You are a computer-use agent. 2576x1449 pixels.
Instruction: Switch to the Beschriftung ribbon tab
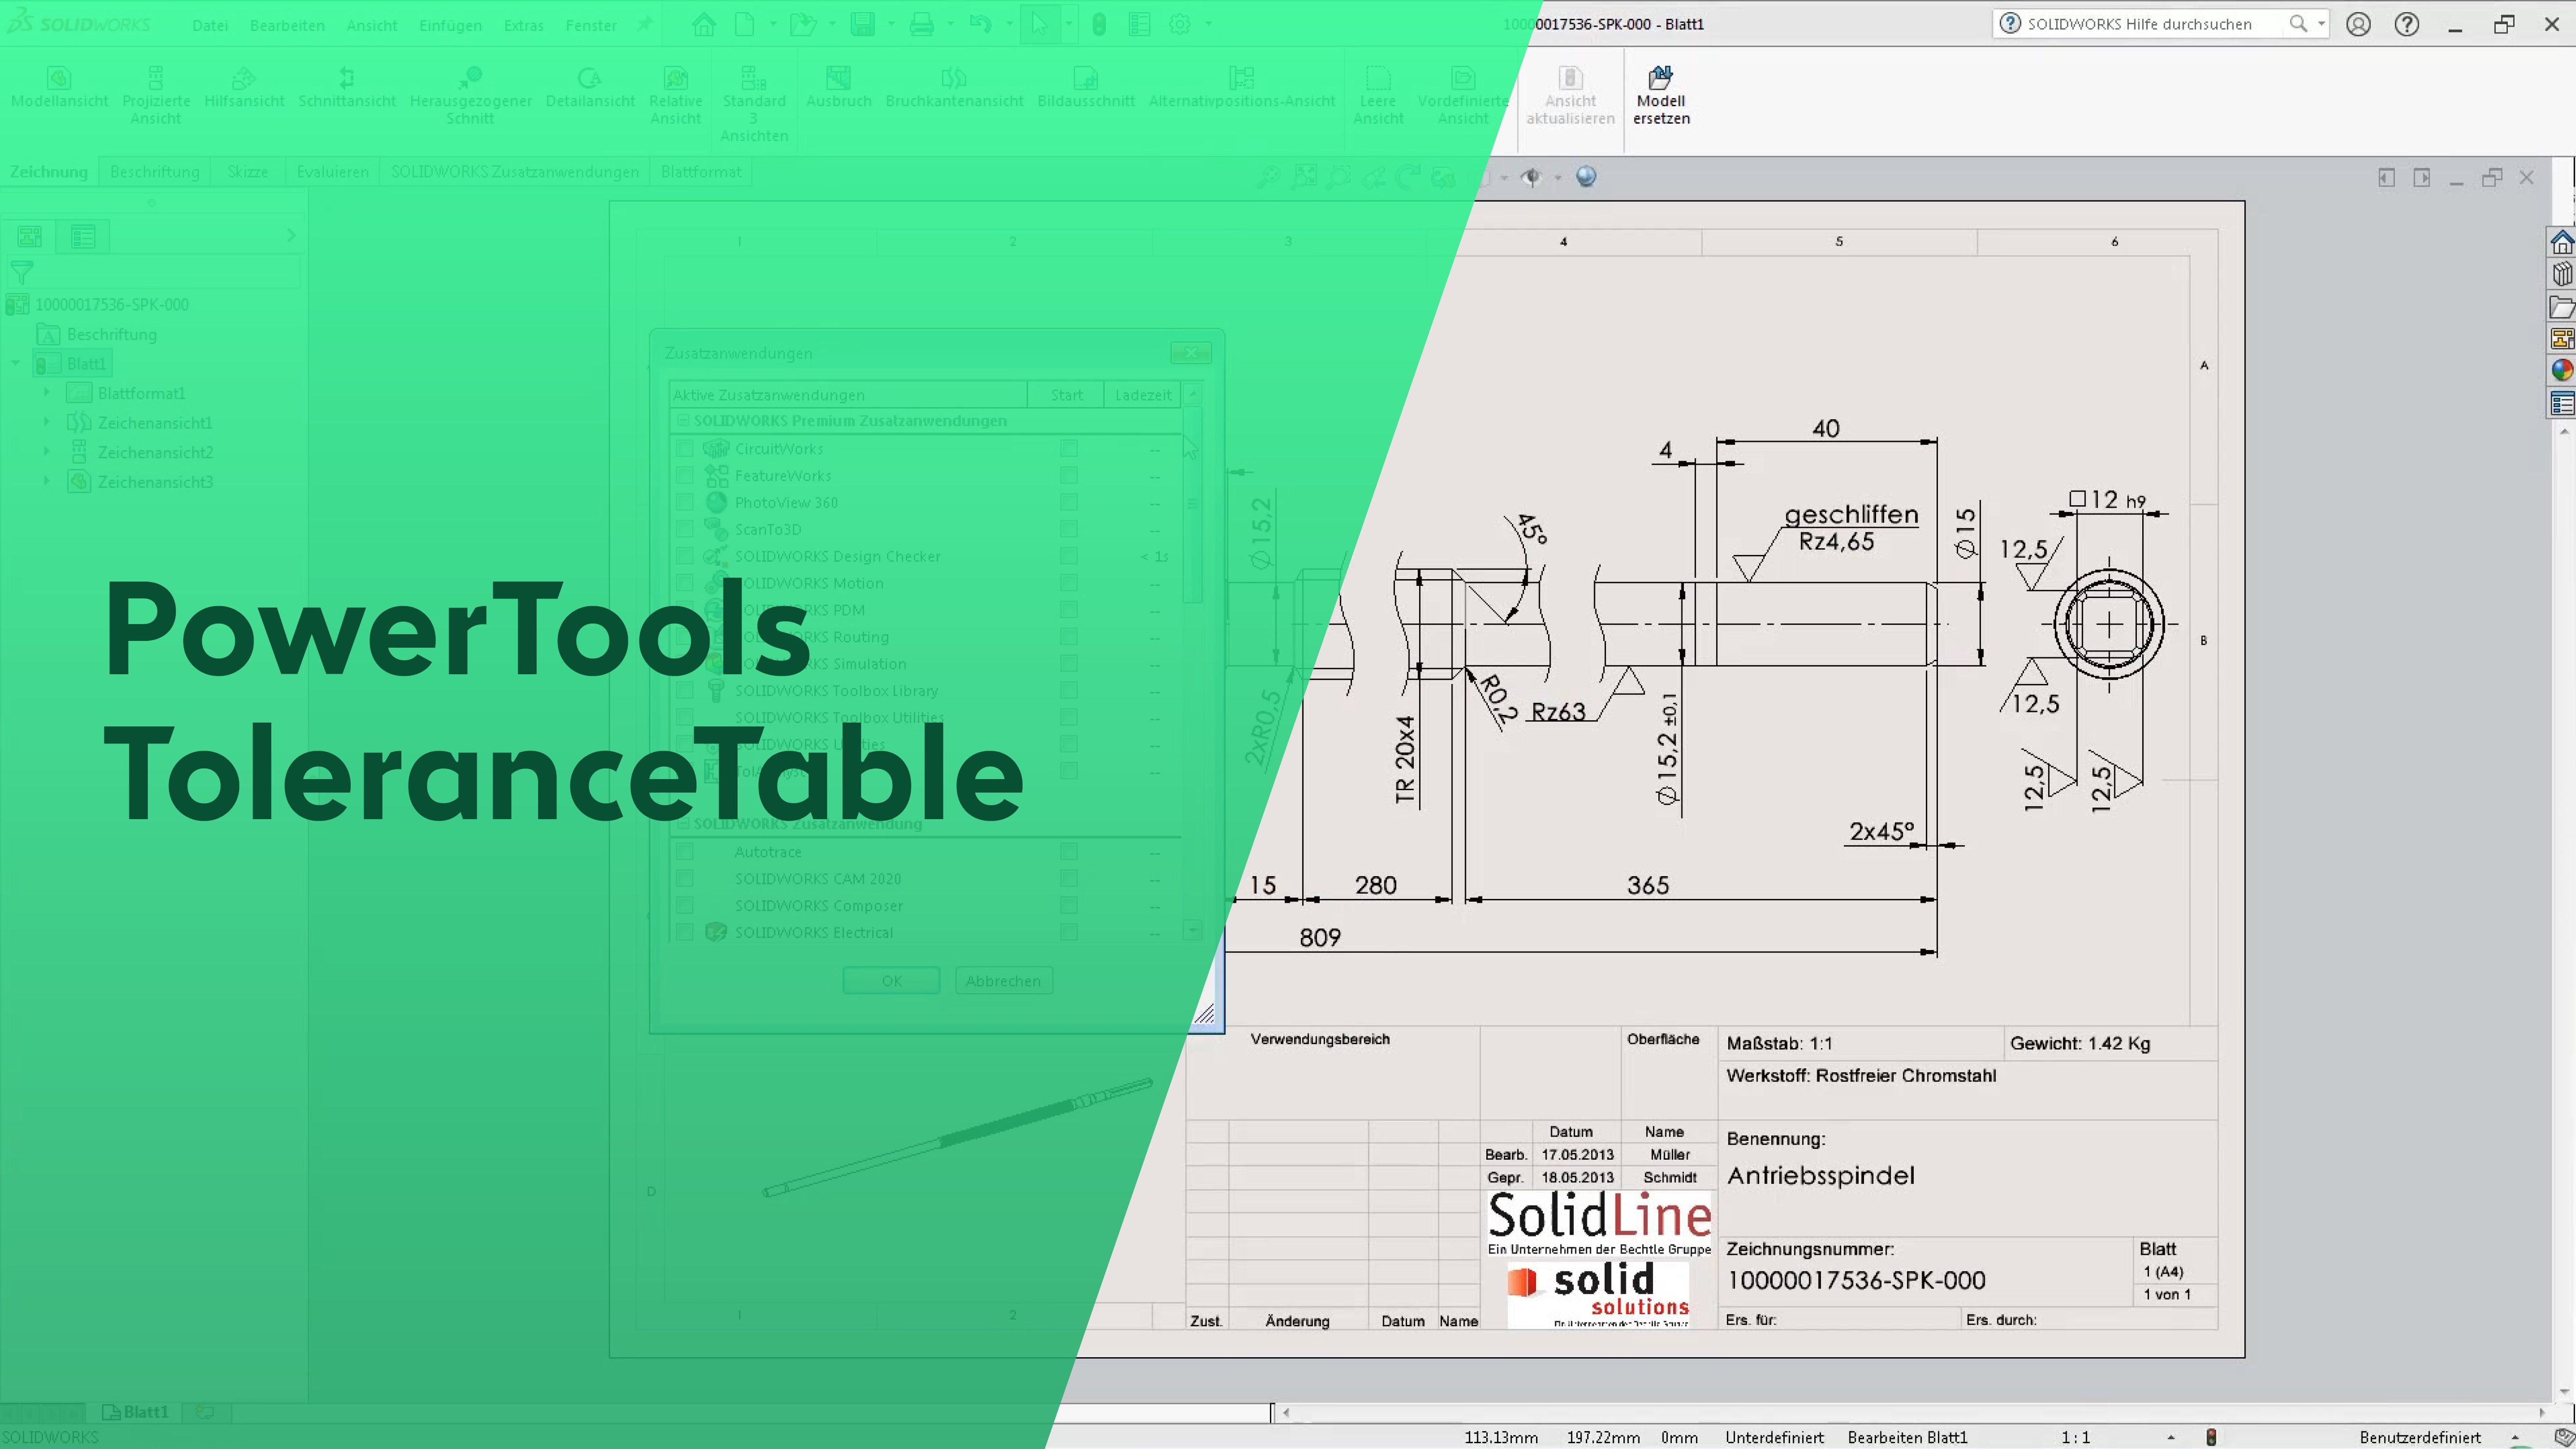pyautogui.click(x=155, y=171)
